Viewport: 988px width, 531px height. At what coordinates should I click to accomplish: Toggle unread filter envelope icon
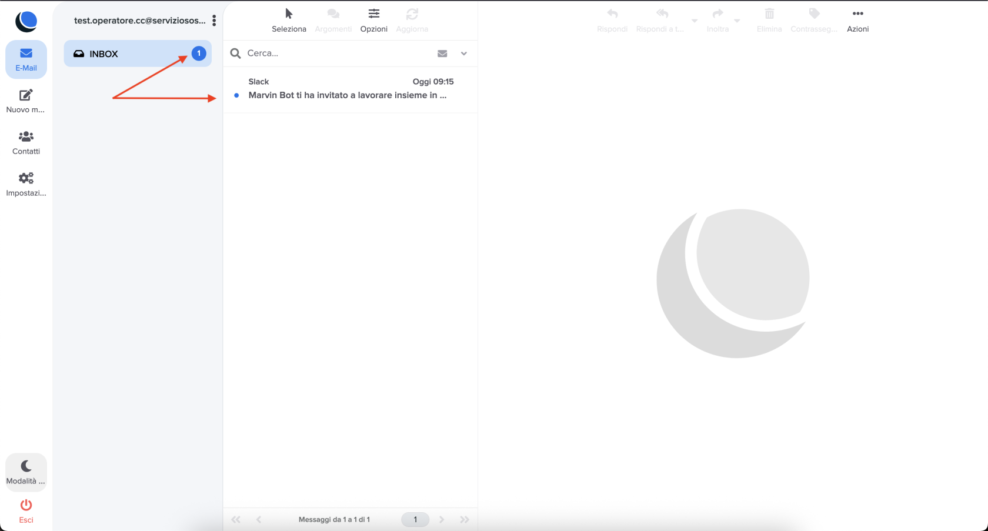click(442, 54)
